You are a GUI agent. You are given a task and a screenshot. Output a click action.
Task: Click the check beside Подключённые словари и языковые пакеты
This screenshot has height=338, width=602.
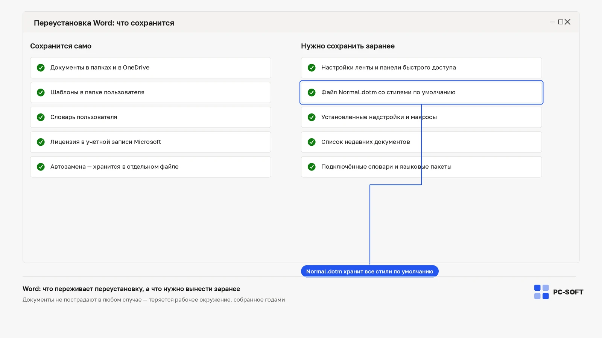click(x=312, y=167)
